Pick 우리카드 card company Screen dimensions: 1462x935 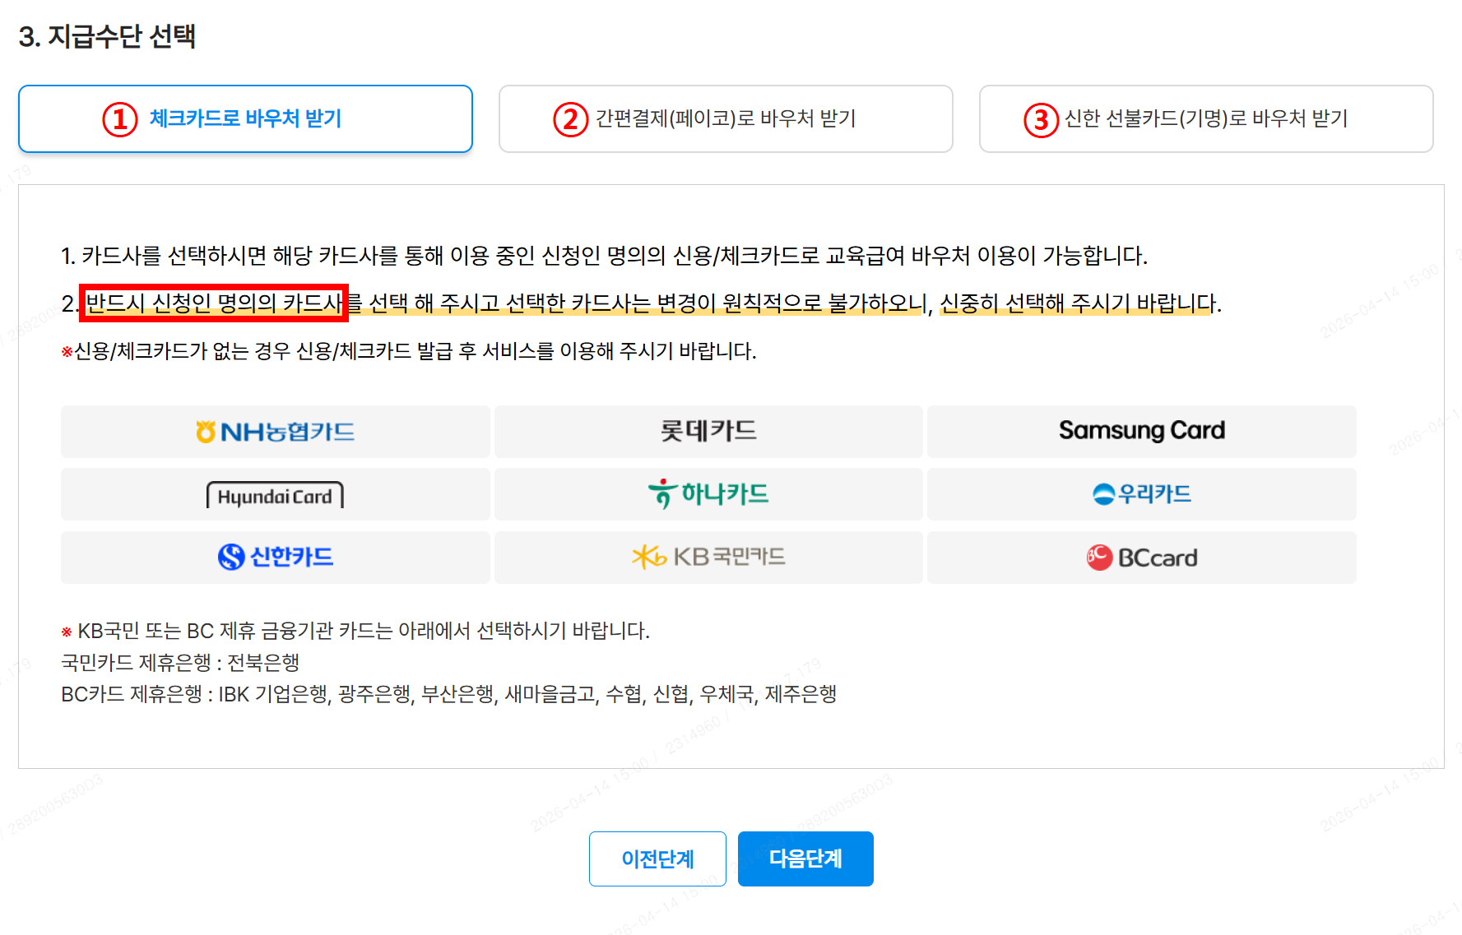[1142, 494]
